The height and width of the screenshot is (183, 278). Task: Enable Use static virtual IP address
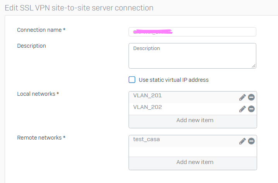[x=132, y=80]
